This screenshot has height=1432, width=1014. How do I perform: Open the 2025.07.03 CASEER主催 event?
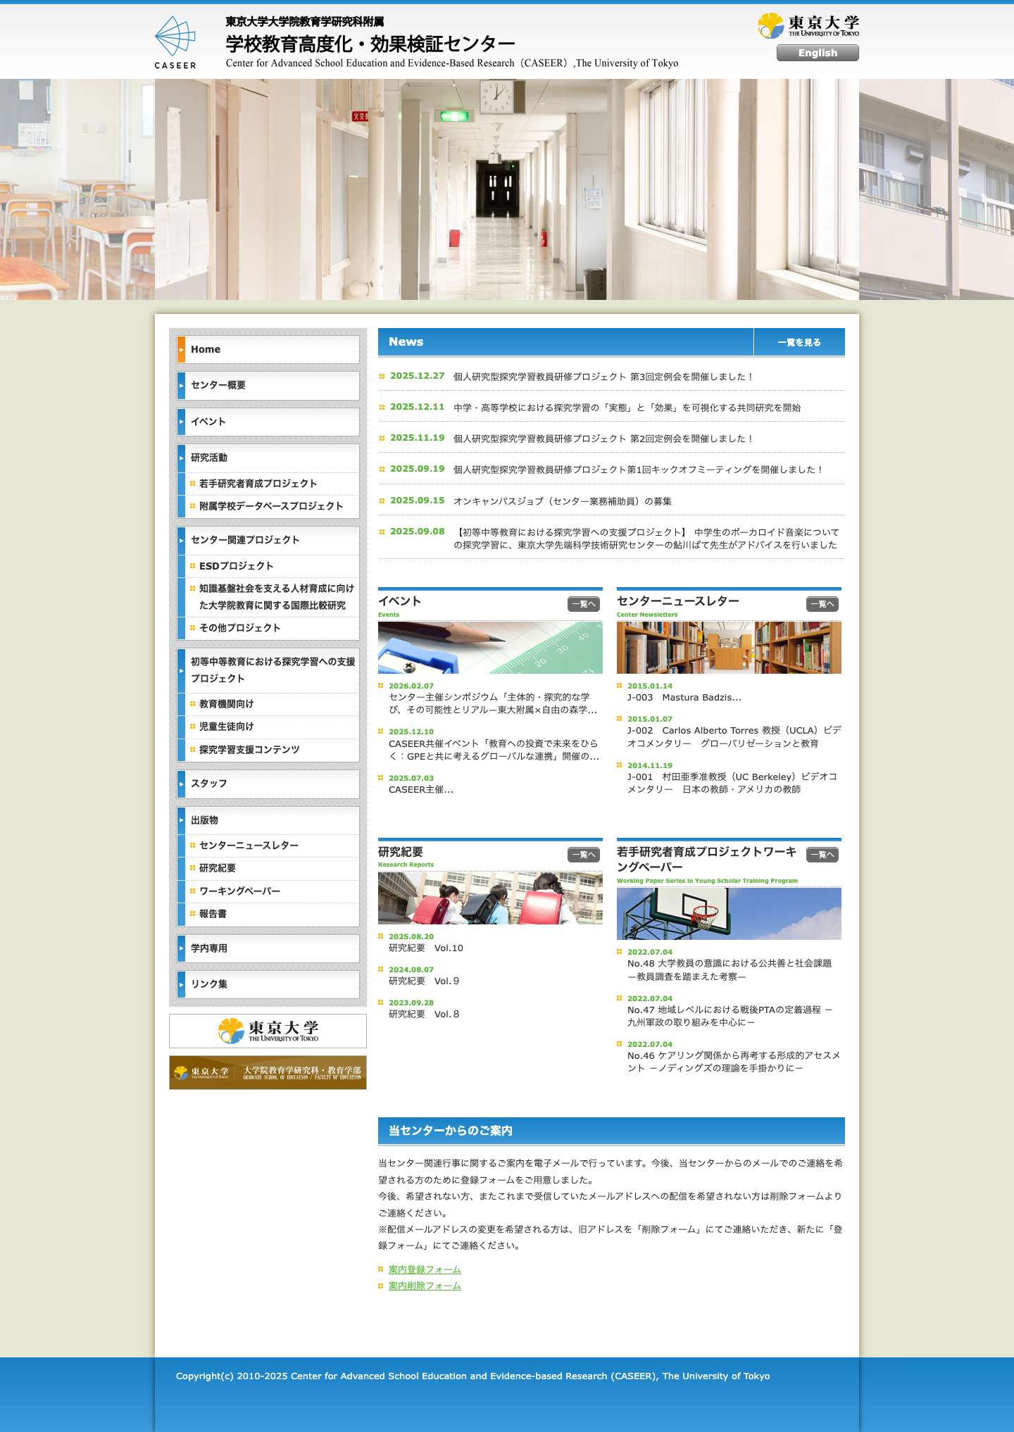[421, 790]
